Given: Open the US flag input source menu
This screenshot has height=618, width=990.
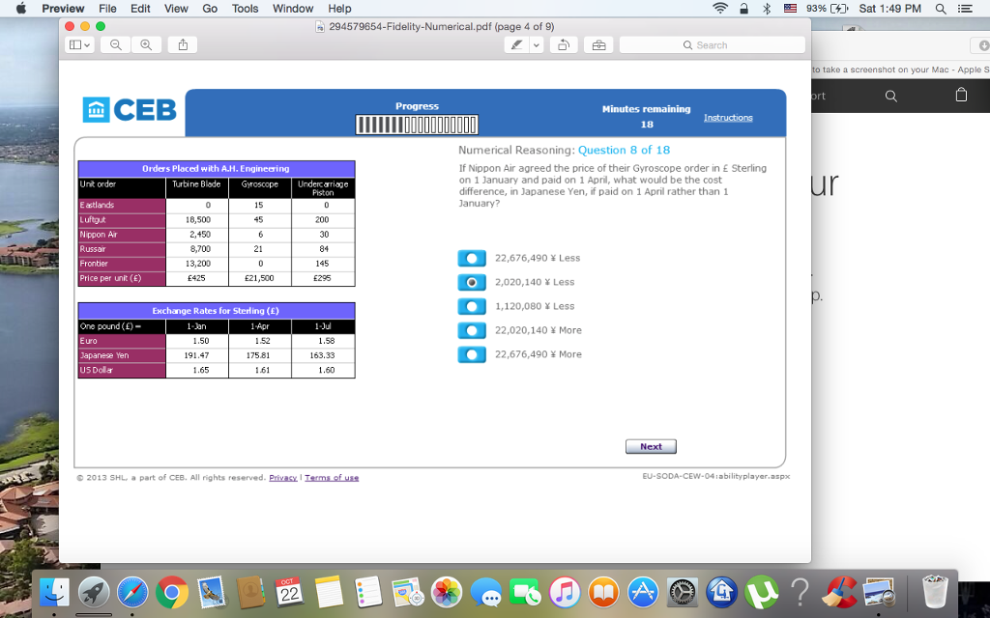Looking at the screenshot, I should [790, 8].
